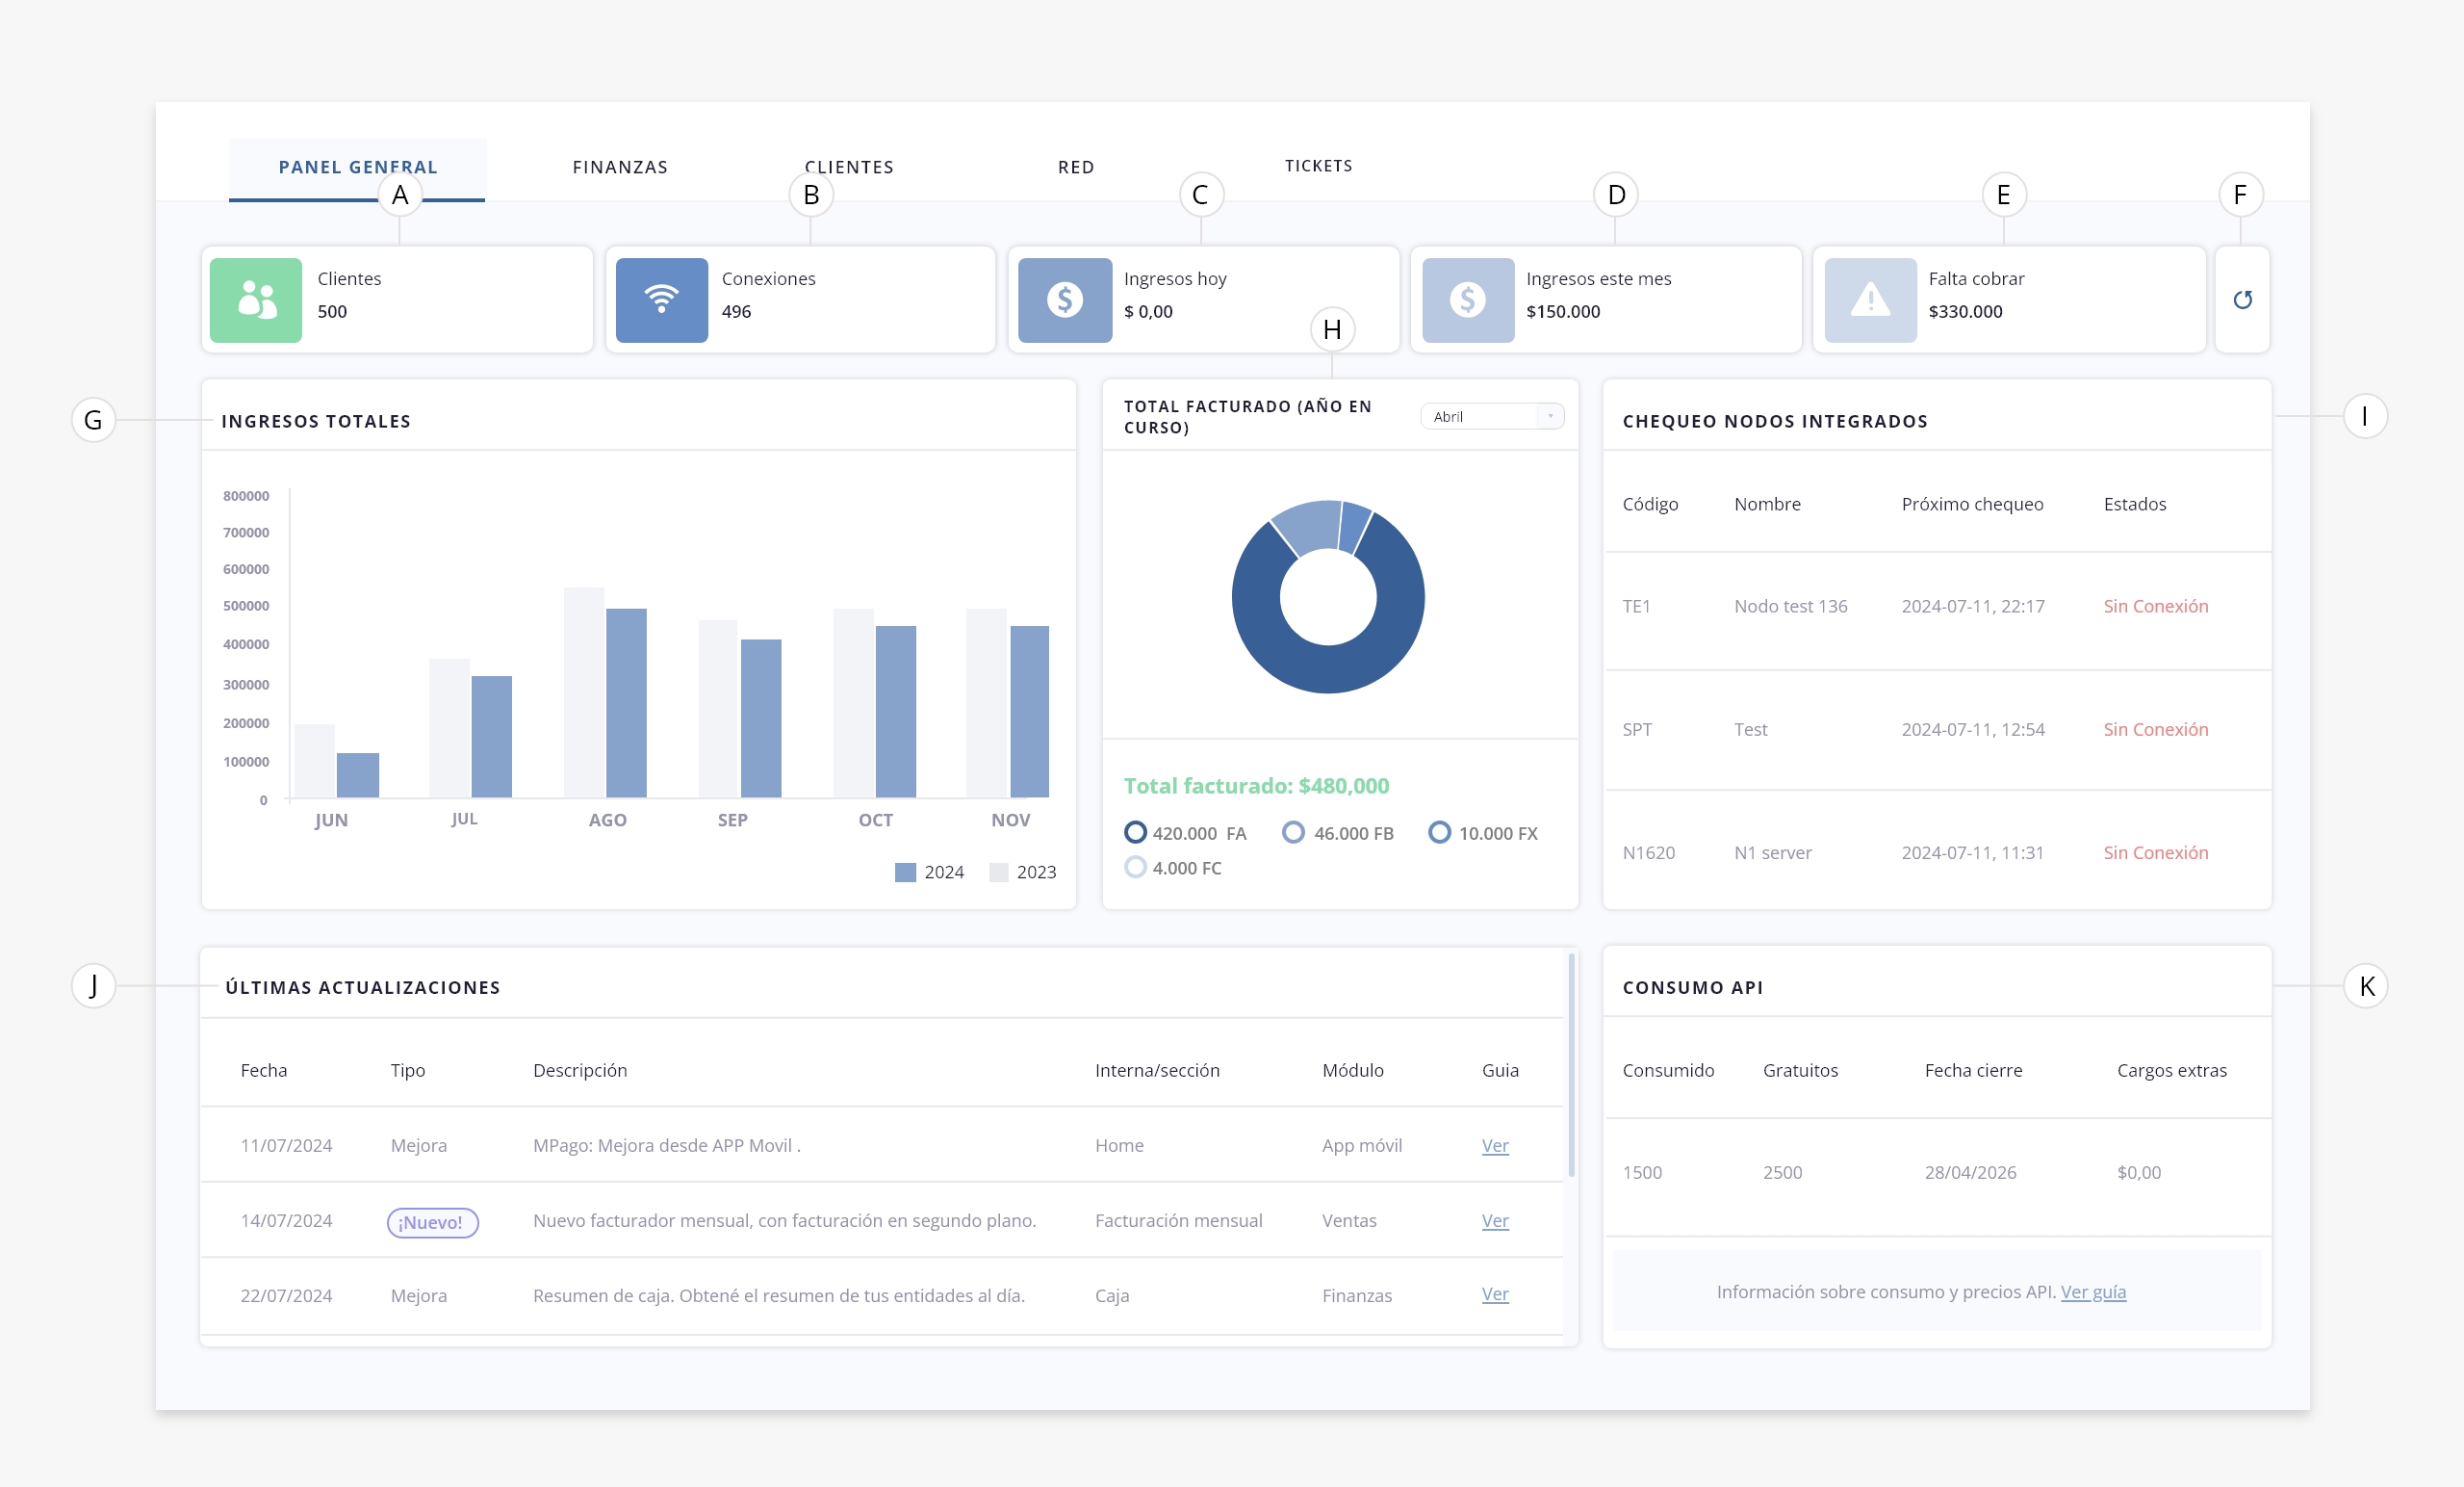Click the Ingresos hoy dollar icon
This screenshot has height=1487, width=2464.
1064,300
